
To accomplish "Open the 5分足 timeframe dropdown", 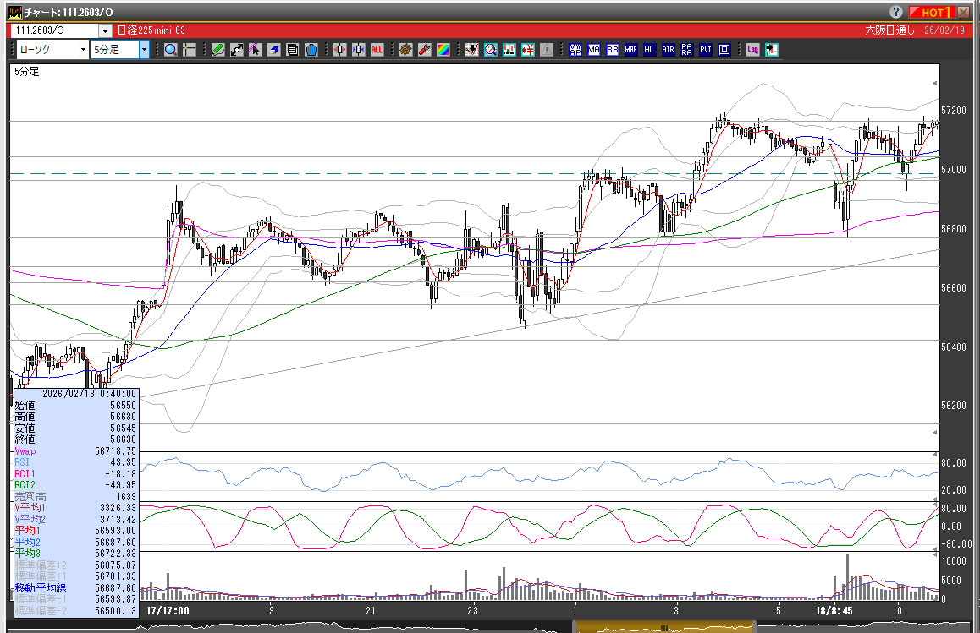I will pyautogui.click(x=144, y=50).
